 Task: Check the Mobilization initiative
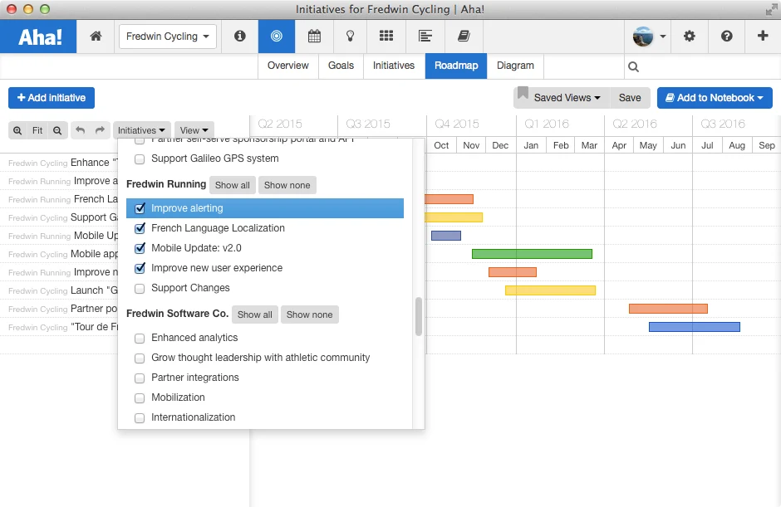(140, 397)
